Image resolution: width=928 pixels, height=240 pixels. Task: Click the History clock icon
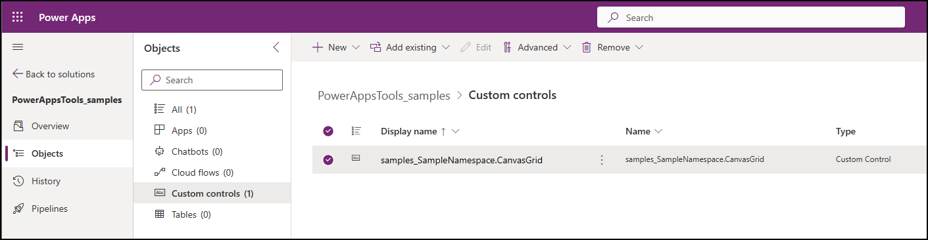[18, 181]
